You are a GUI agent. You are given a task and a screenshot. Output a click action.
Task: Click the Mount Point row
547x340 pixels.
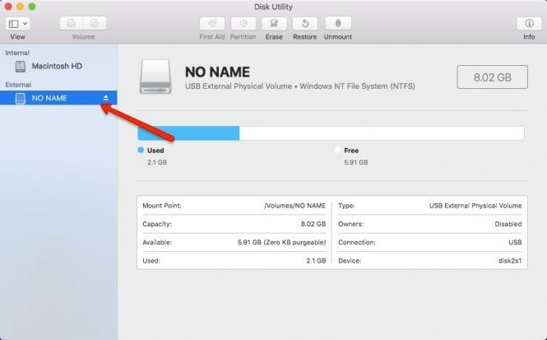pyautogui.click(x=234, y=206)
